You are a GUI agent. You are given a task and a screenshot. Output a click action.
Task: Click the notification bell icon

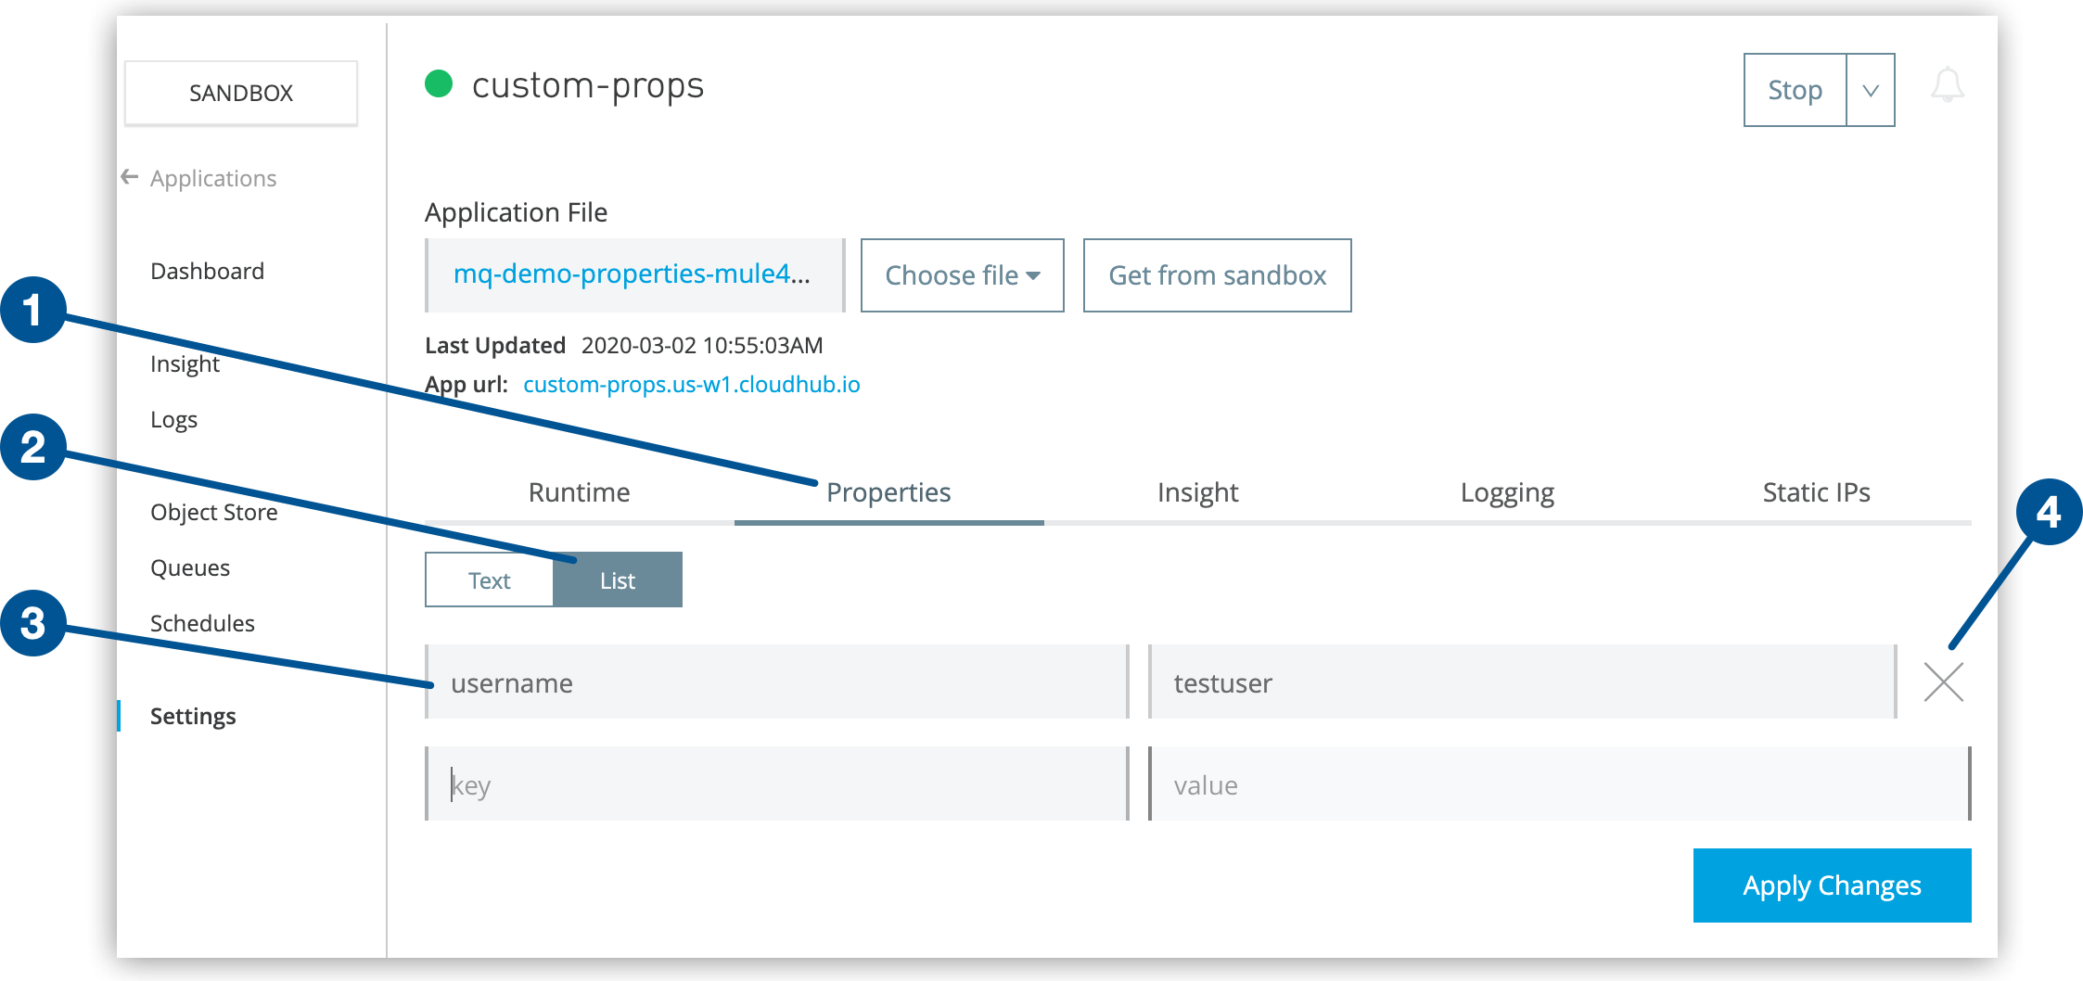pyautogui.click(x=1947, y=86)
